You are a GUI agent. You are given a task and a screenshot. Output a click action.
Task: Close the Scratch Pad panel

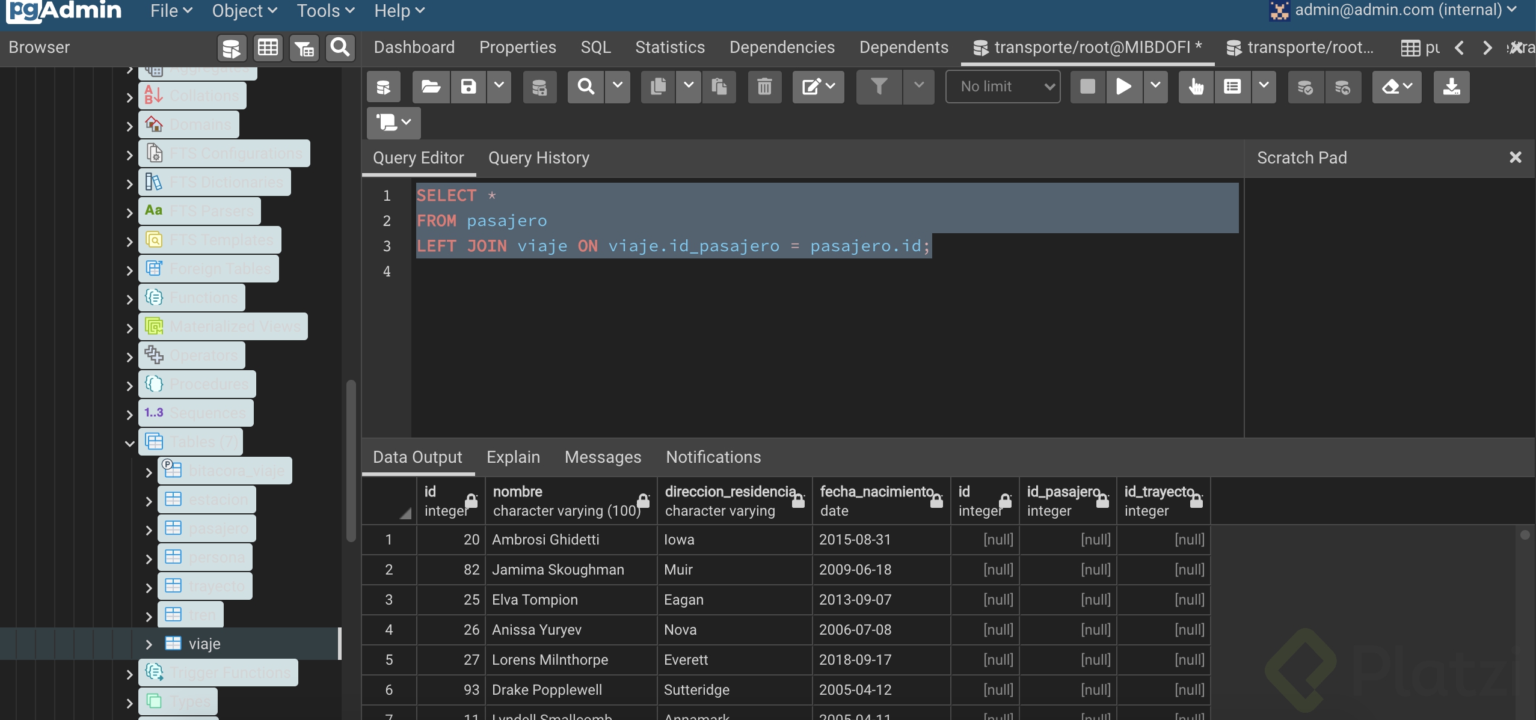click(x=1515, y=157)
